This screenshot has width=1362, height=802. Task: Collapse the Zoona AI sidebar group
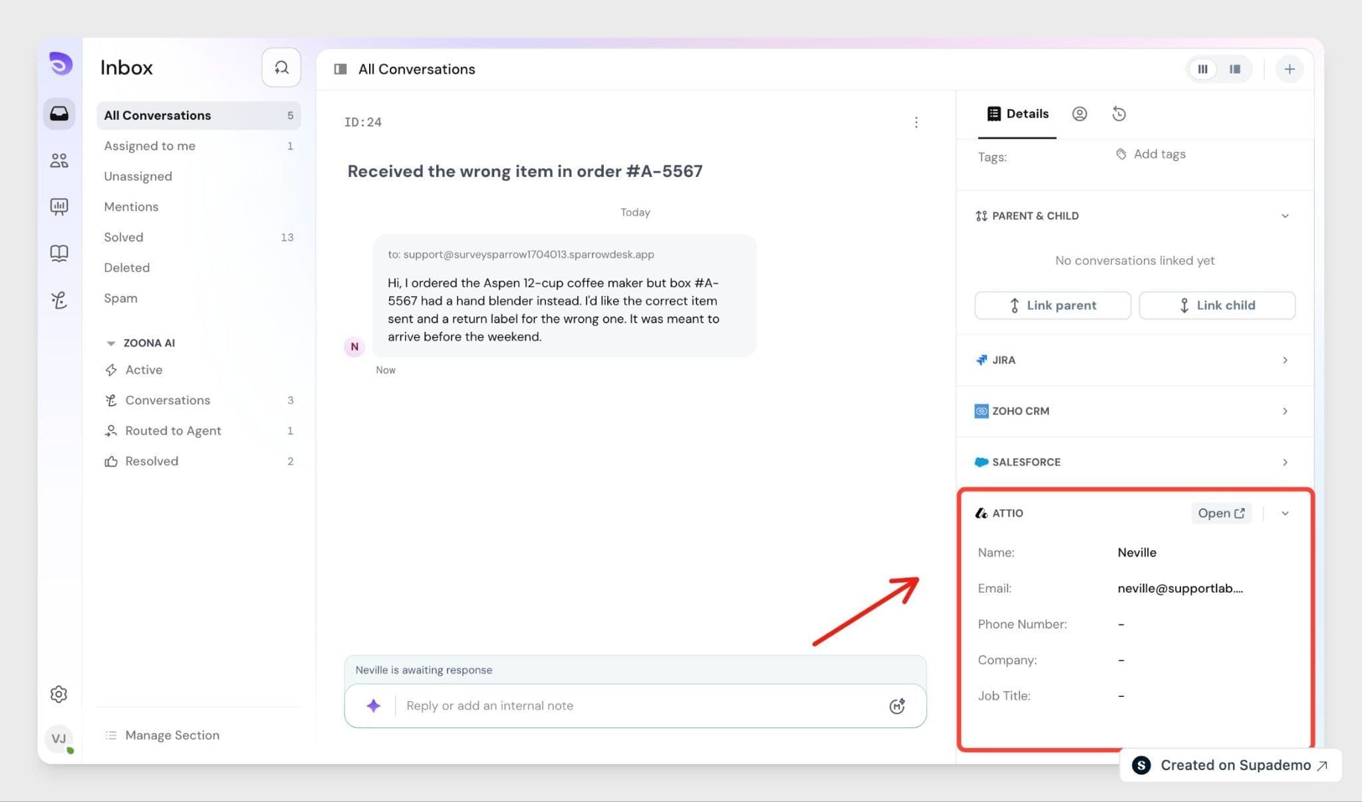point(111,343)
